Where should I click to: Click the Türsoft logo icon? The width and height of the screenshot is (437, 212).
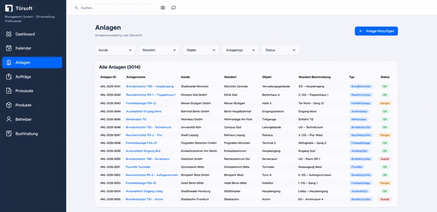pos(9,8)
